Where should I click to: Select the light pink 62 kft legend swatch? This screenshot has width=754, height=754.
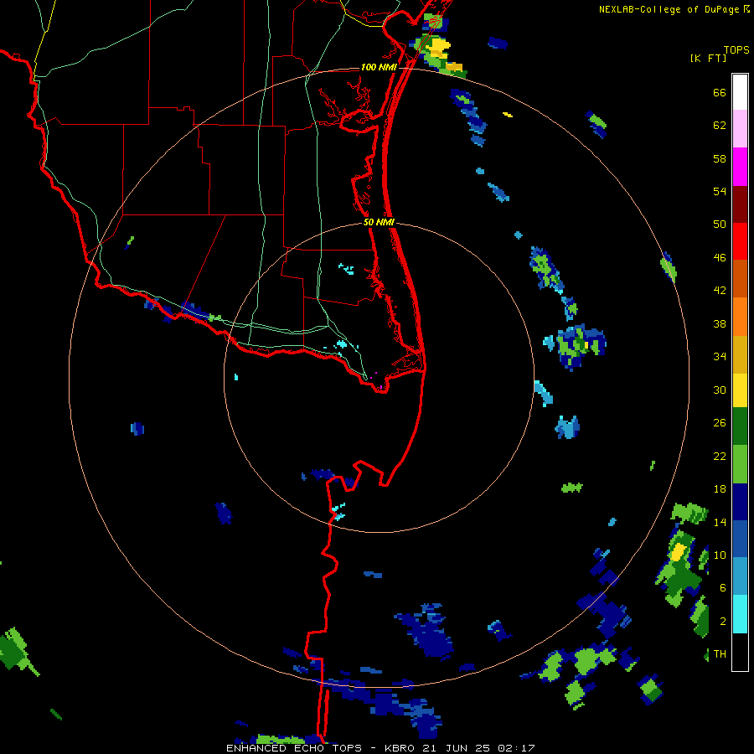click(x=740, y=128)
